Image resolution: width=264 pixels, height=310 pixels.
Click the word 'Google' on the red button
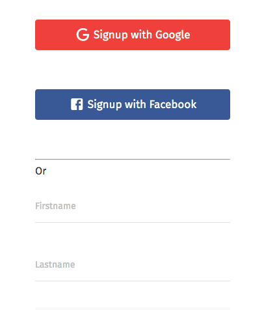(x=173, y=35)
